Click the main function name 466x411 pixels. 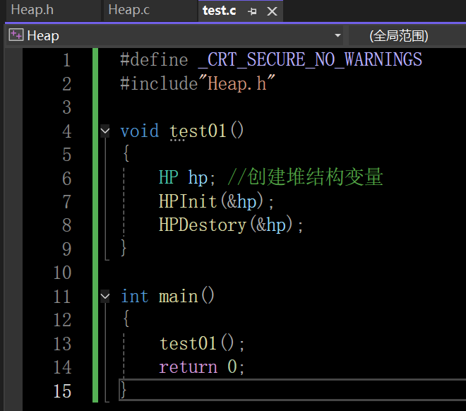pyautogui.click(x=179, y=297)
